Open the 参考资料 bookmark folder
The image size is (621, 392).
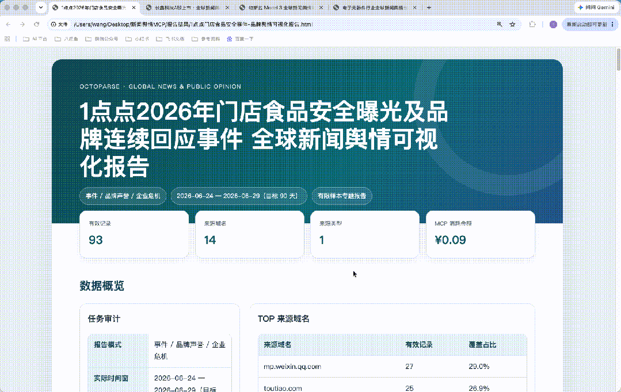point(205,39)
